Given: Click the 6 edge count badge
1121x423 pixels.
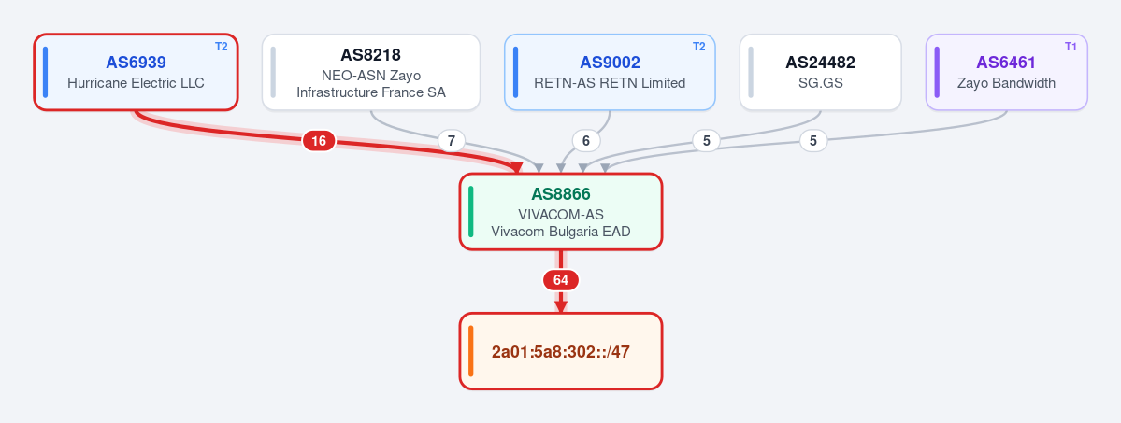Looking at the screenshot, I should click(x=586, y=141).
